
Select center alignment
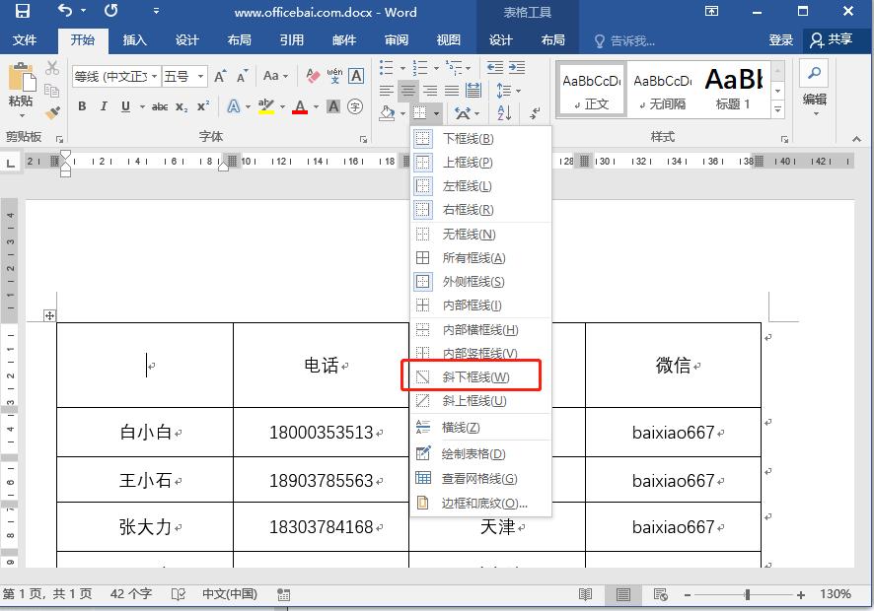[x=408, y=91]
